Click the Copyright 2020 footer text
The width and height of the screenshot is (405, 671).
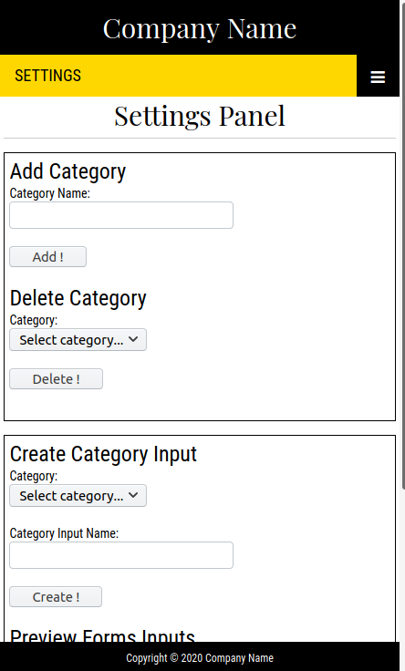click(x=200, y=657)
